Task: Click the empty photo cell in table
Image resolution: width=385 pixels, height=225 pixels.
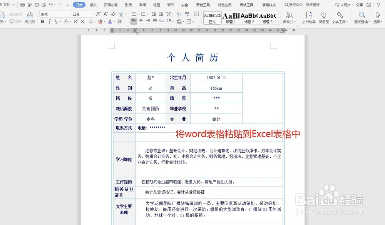Action: [262, 98]
